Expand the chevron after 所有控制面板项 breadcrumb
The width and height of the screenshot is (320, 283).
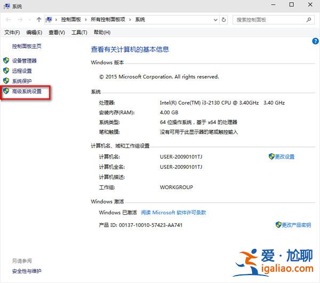click(x=130, y=20)
